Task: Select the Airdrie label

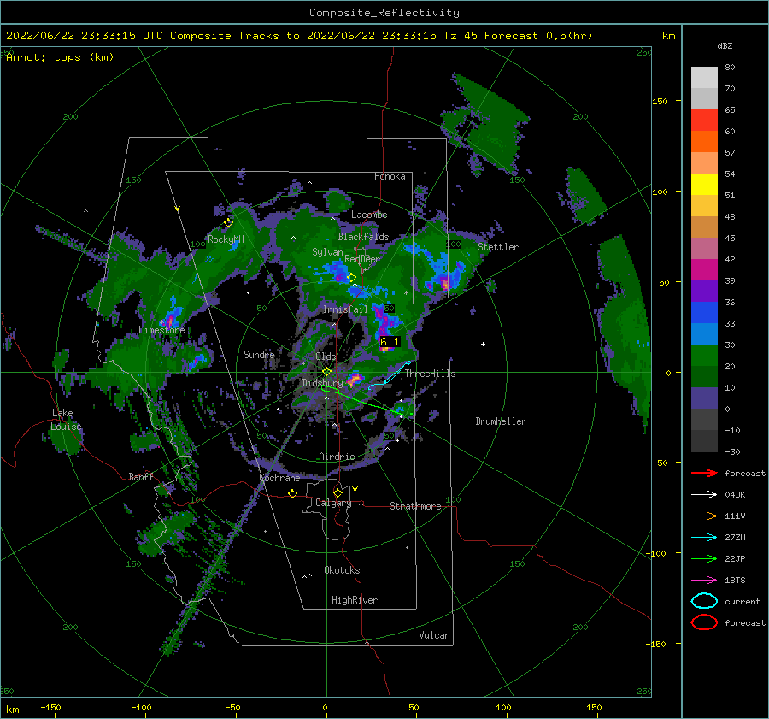Action: pyautogui.click(x=337, y=457)
